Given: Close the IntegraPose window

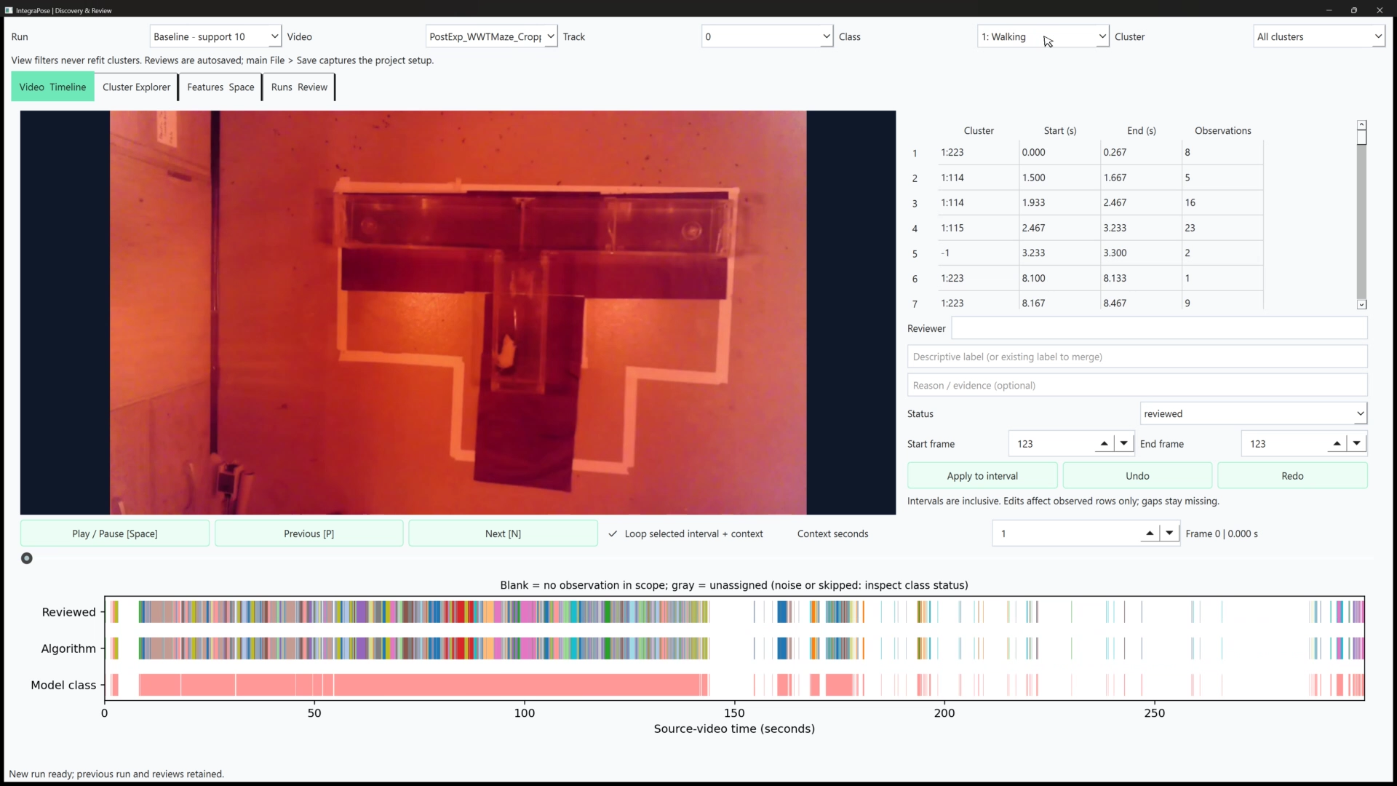Looking at the screenshot, I should (1380, 10).
